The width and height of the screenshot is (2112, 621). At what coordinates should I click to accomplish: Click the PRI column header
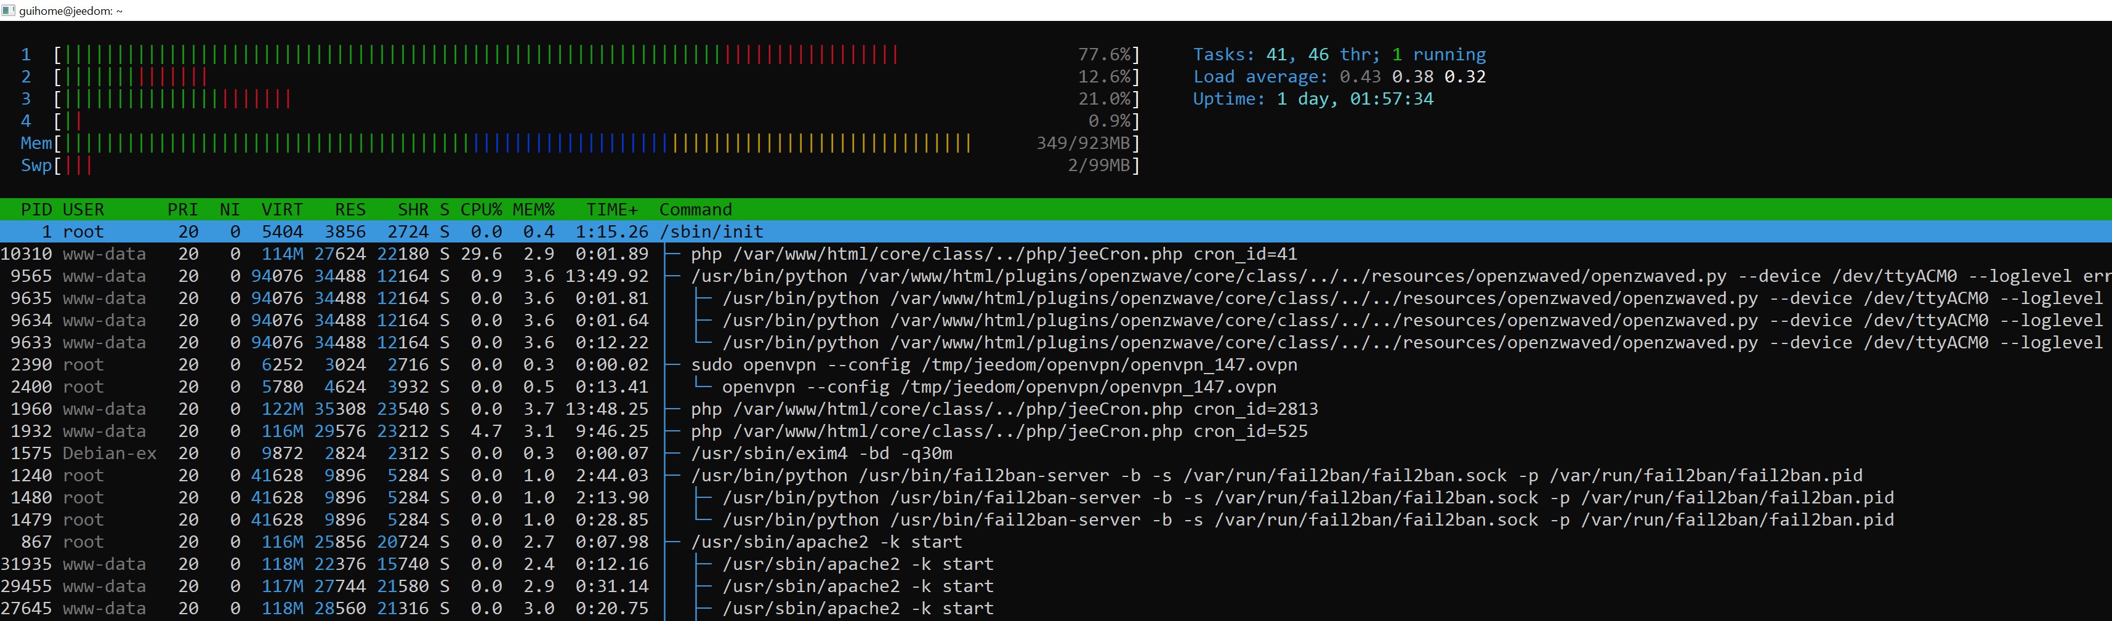tap(183, 210)
